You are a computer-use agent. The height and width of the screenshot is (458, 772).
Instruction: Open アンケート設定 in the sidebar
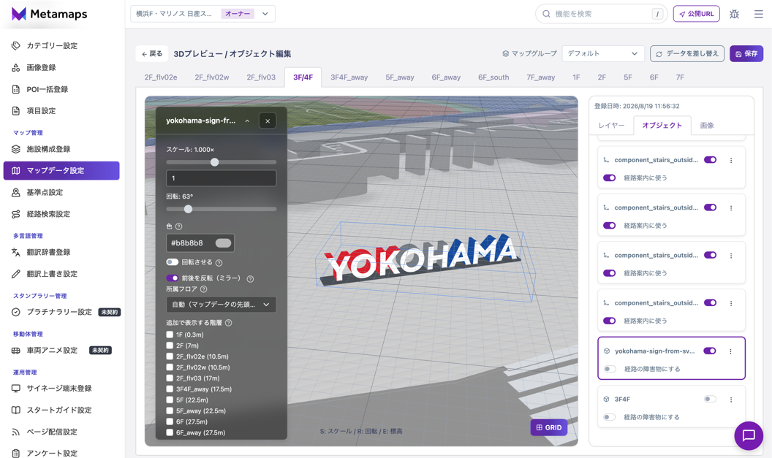(52, 453)
